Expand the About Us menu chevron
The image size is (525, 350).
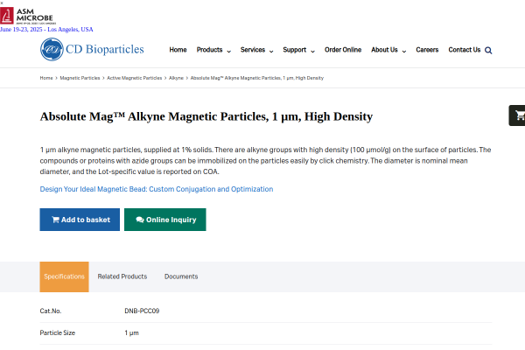404,52
